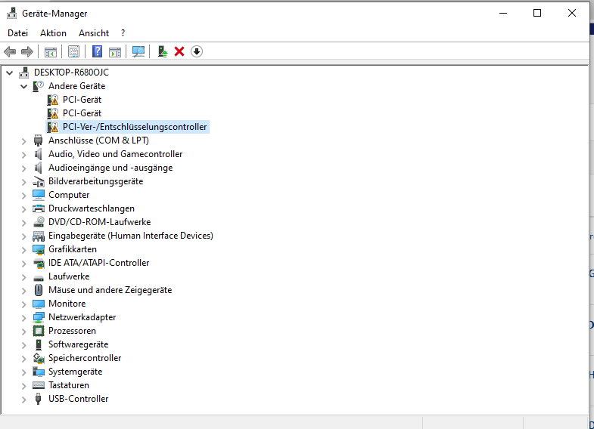This screenshot has width=594, height=429.
Task: Click the Audio, Video und Gamecontroller speaker icon
Action: tap(39, 154)
